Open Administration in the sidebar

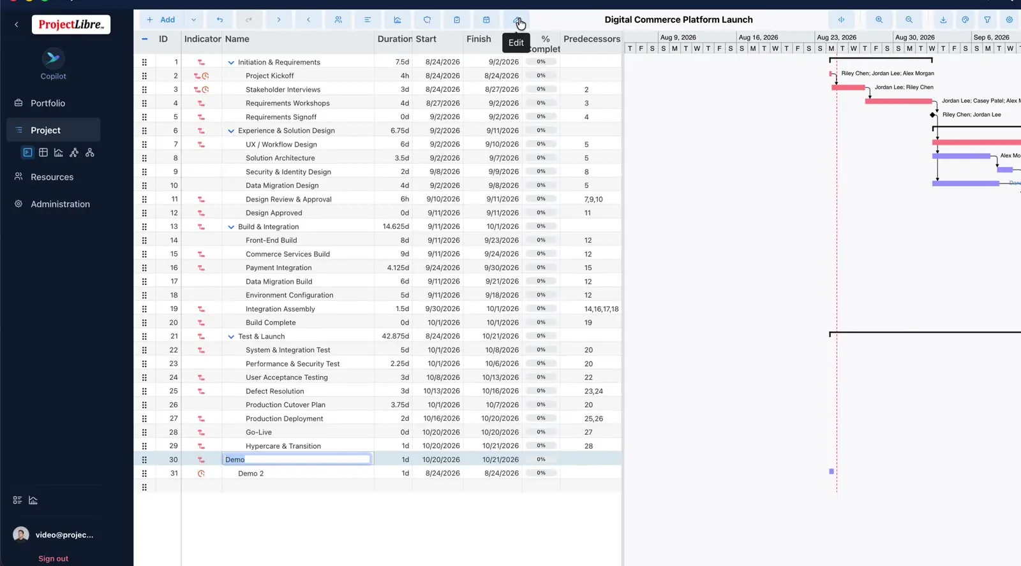pos(60,204)
